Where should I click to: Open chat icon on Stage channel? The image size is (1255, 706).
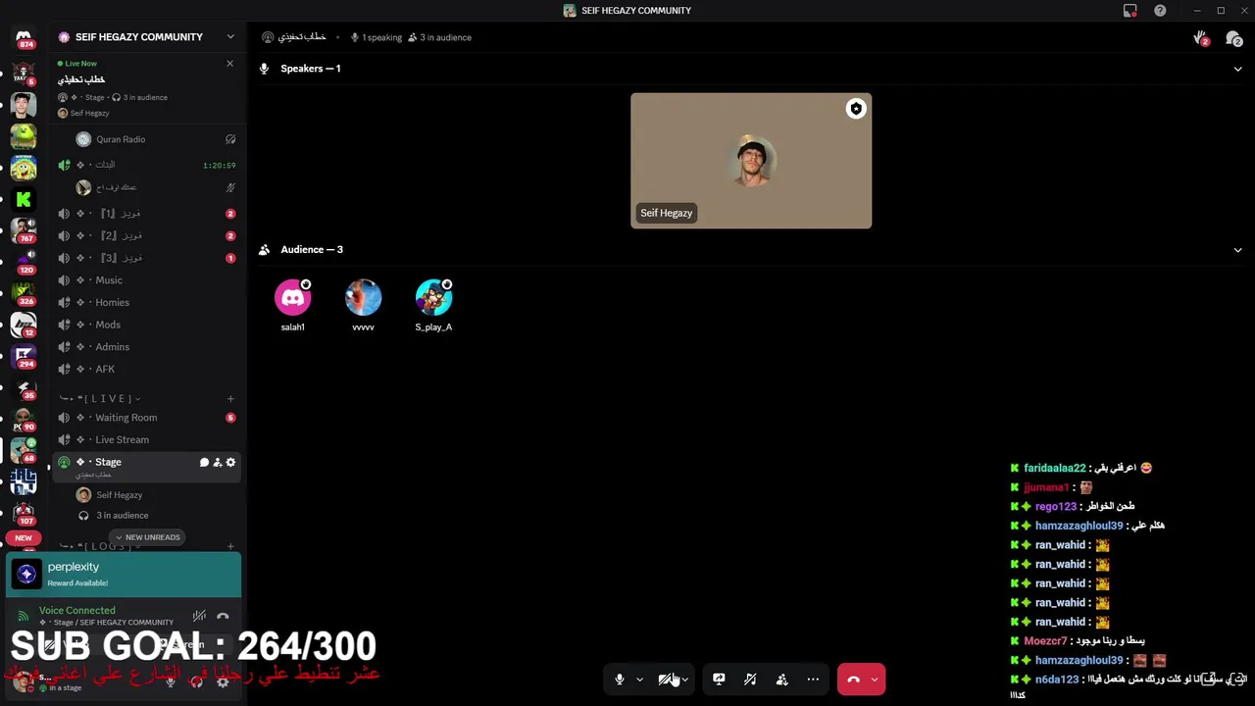point(204,463)
